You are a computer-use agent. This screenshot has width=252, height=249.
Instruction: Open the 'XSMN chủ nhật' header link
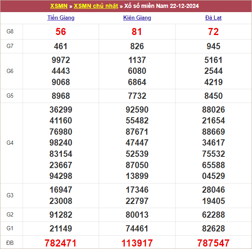96,6
